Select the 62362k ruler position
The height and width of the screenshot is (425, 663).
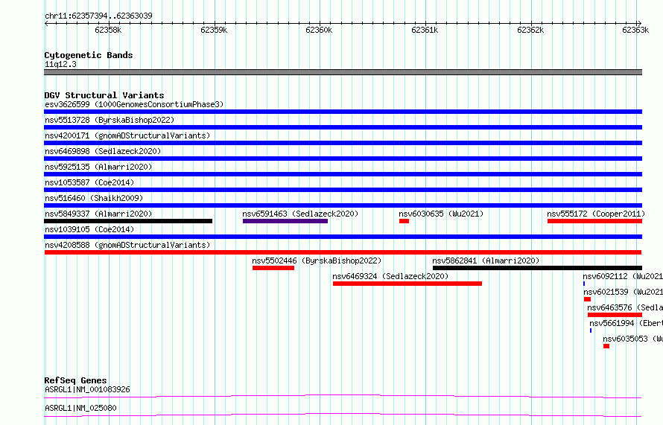pos(530,30)
